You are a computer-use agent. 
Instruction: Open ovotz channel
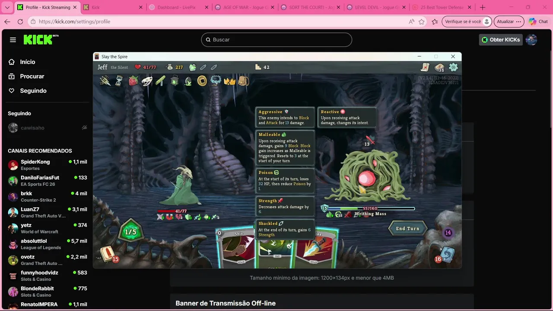[48, 260]
